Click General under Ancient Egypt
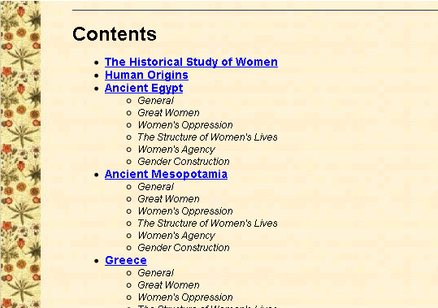 click(155, 101)
